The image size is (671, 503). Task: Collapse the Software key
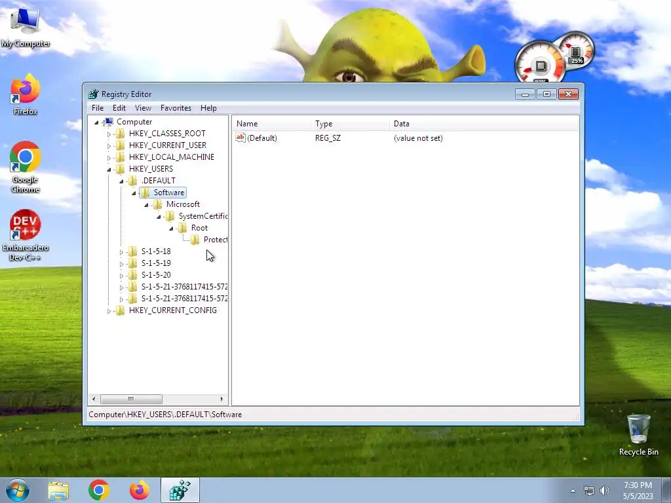tap(134, 193)
